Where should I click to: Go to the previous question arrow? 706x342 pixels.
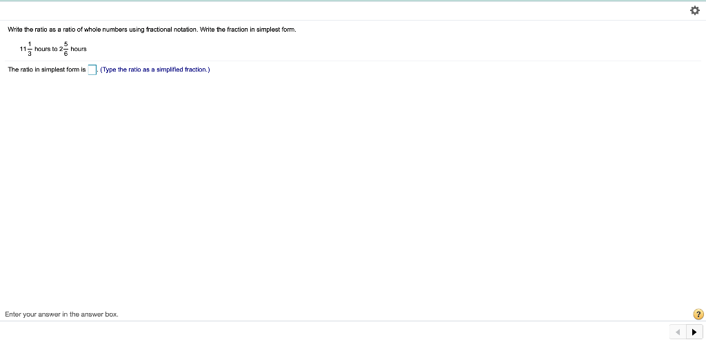(x=678, y=332)
